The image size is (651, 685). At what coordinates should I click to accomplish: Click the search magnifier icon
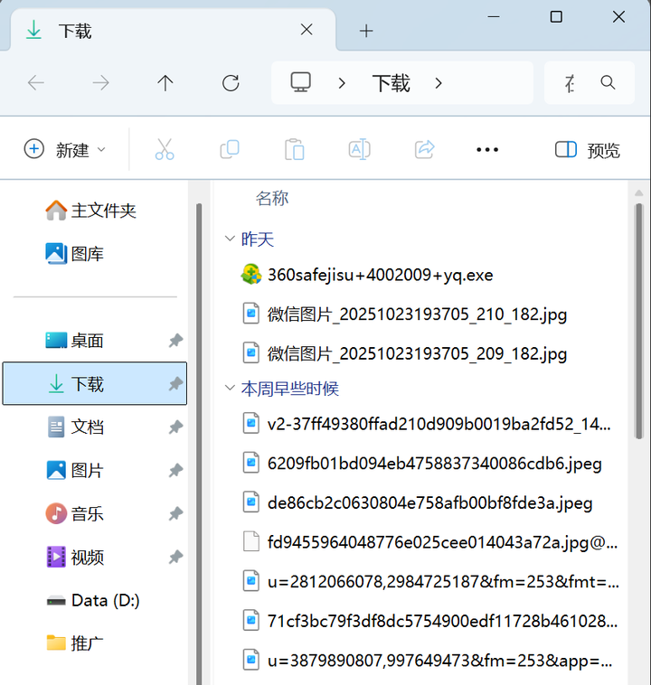[608, 82]
